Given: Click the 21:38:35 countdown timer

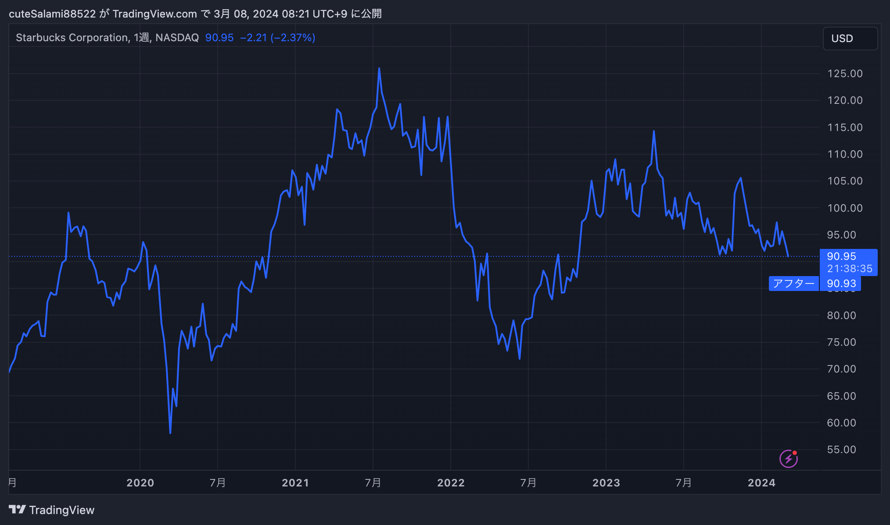Looking at the screenshot, I should (x=849, y=269).
